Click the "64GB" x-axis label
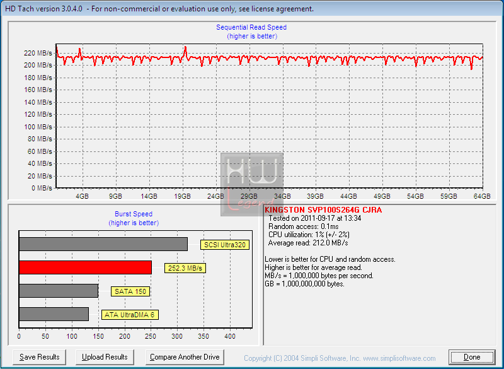This screenshot has width=504, height=369. click(482, 196)
